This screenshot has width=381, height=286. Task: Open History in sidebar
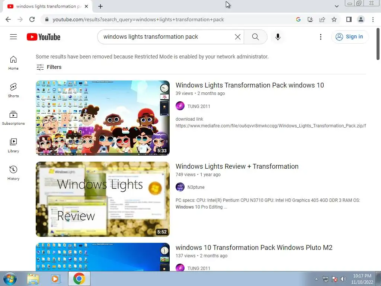[13, 173]
